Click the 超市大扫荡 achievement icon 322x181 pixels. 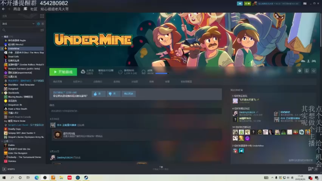(58, 135)
